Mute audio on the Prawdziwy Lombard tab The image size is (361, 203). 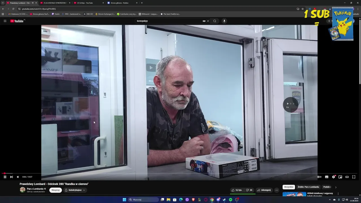[x=33, y=3]
